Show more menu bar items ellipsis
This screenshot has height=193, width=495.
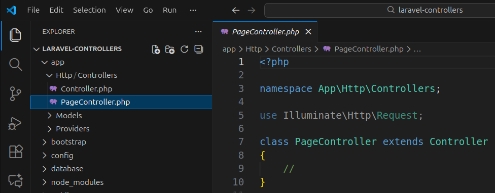pos(193,10)
